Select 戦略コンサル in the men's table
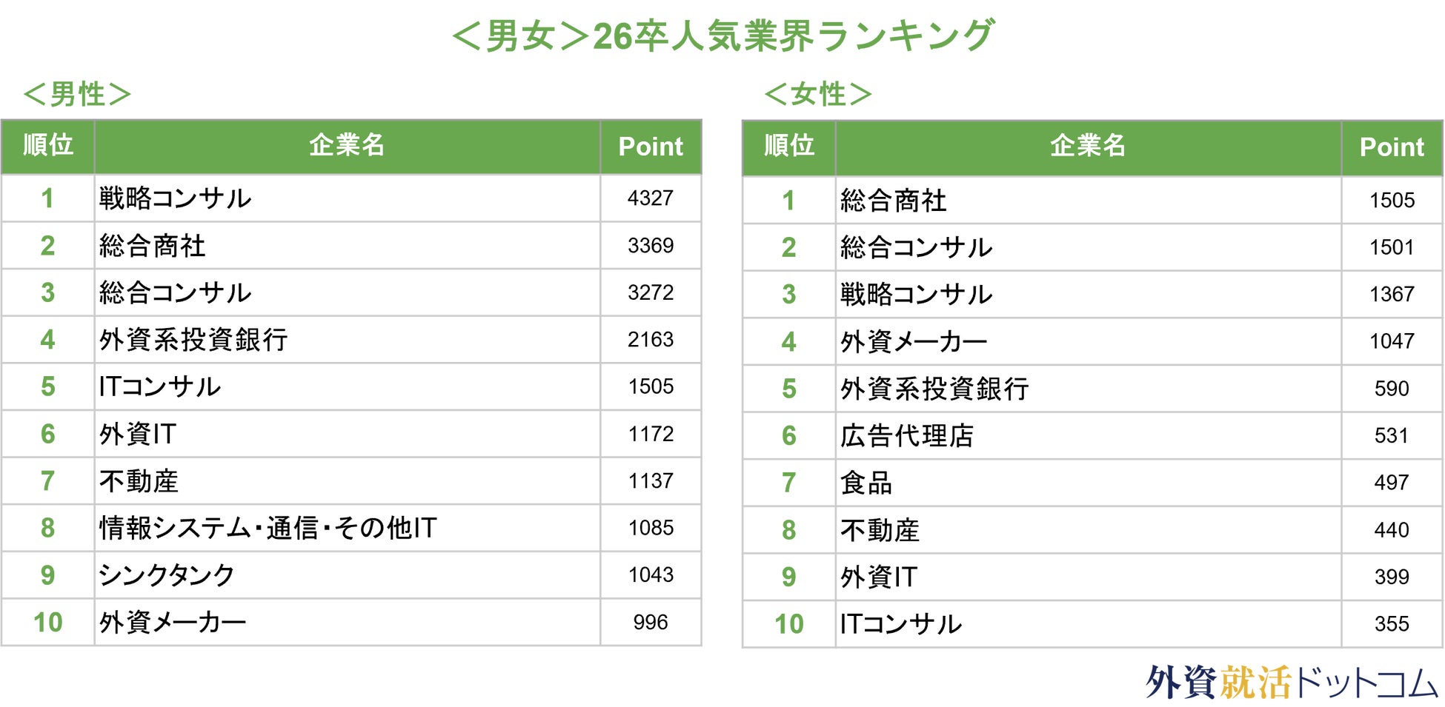Screen dimensions: 1445x707 click(x=175, y=198)
